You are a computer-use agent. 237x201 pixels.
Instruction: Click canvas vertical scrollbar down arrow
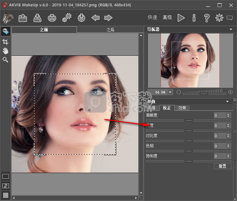pyautogui.click(x=141, y=193)
